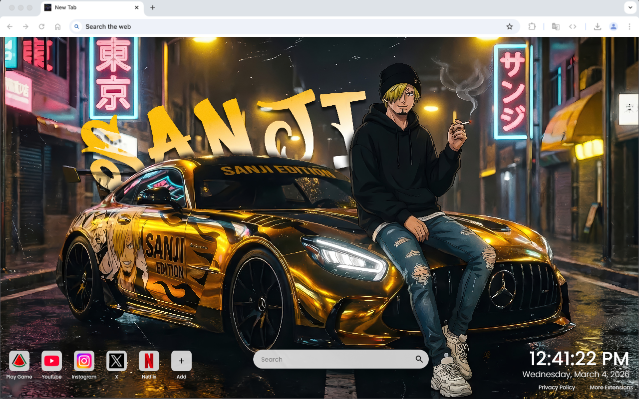Go forward to the next page
Screen dimensions: 639x399
pos(26,26)
